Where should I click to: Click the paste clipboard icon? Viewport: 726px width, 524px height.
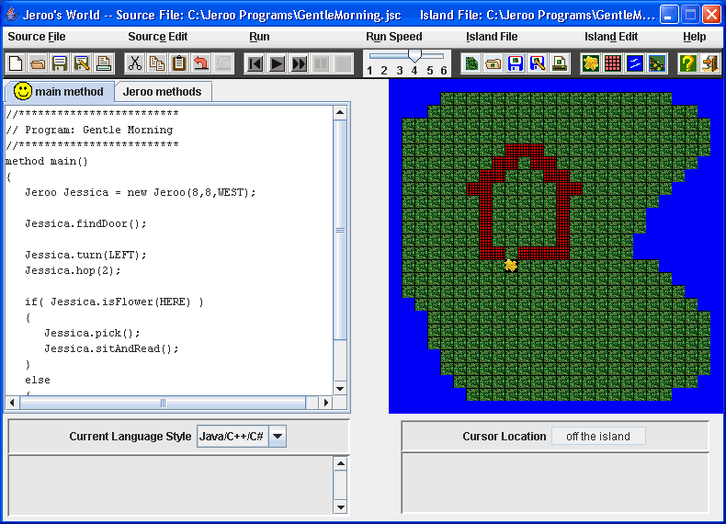(178, 63)
